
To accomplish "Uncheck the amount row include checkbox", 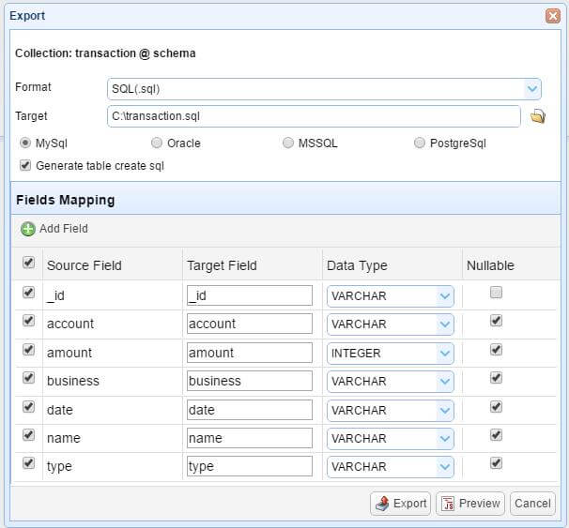I will (29, 350).
